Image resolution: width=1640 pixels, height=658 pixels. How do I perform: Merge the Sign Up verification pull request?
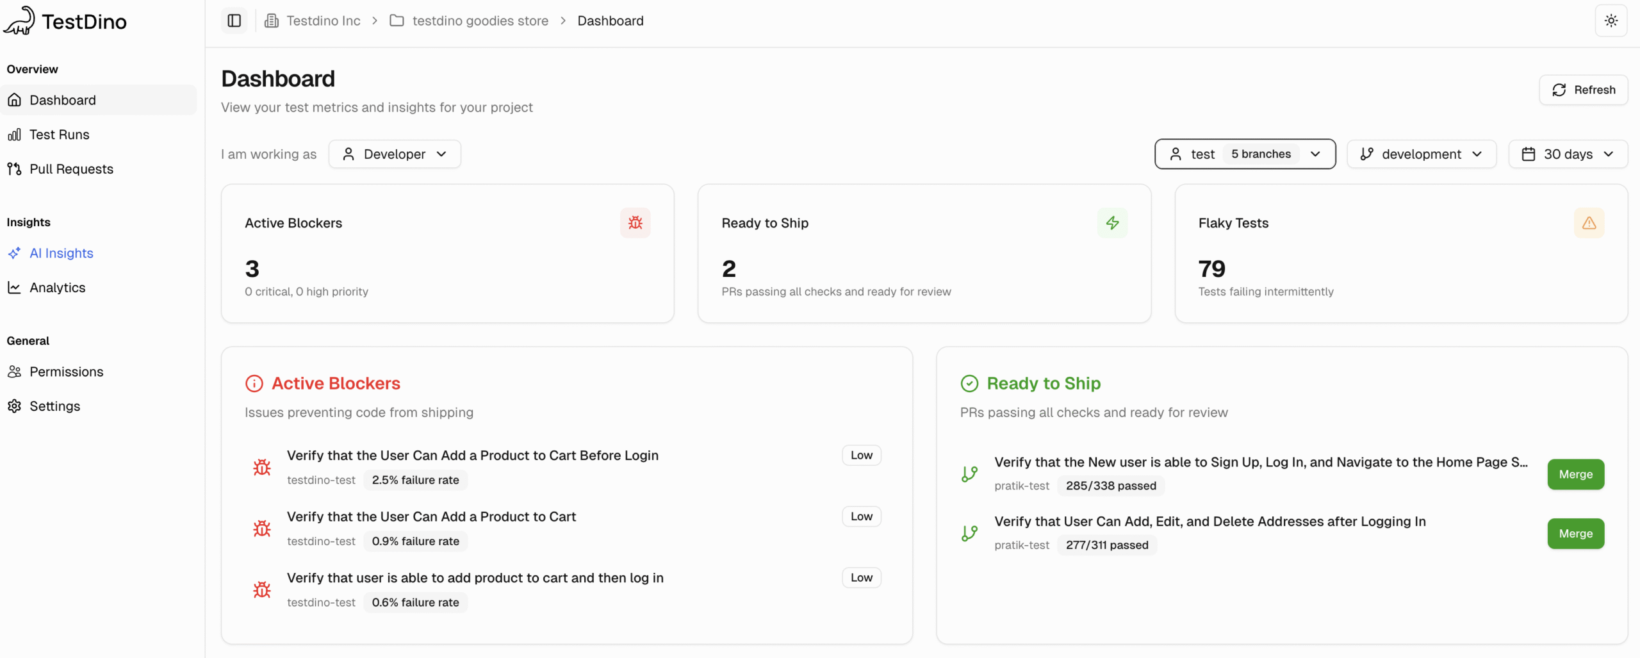pos(1575,474)
